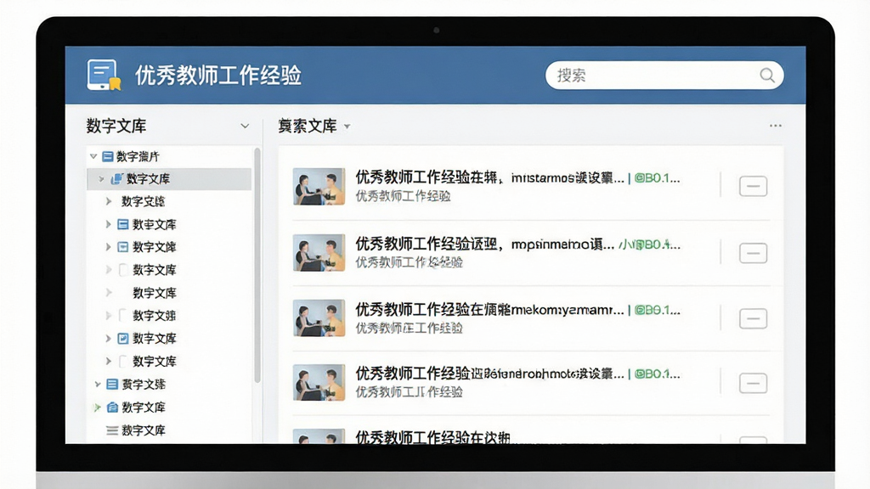This screenshot has width=870, height=489.
Task: Click the 优秀教师工作经验 header title
Action: (x=218, y=76)
